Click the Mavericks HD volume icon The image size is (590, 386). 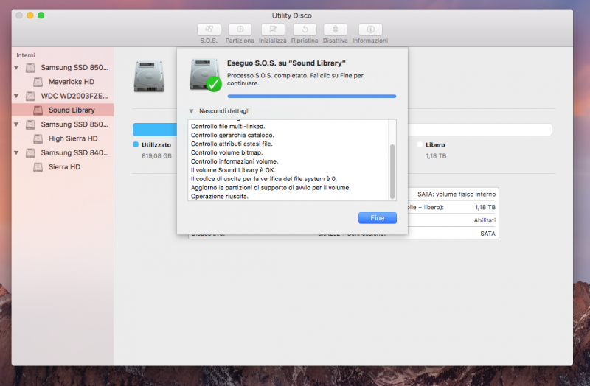tap(38, 82)
